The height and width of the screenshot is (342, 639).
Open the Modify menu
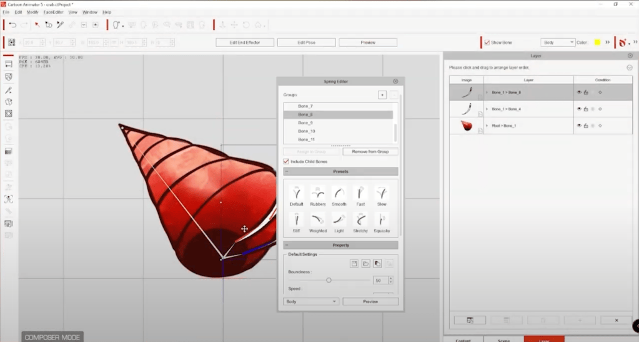coord(32,13)
